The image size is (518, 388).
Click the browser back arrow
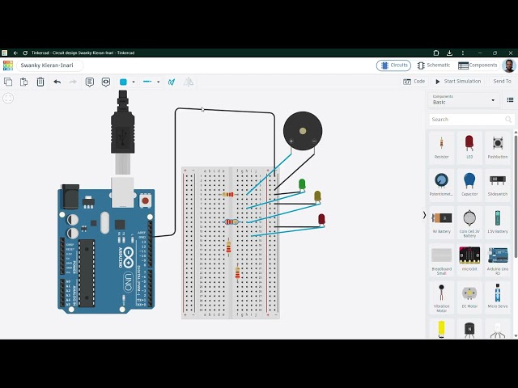pos(15,53)
